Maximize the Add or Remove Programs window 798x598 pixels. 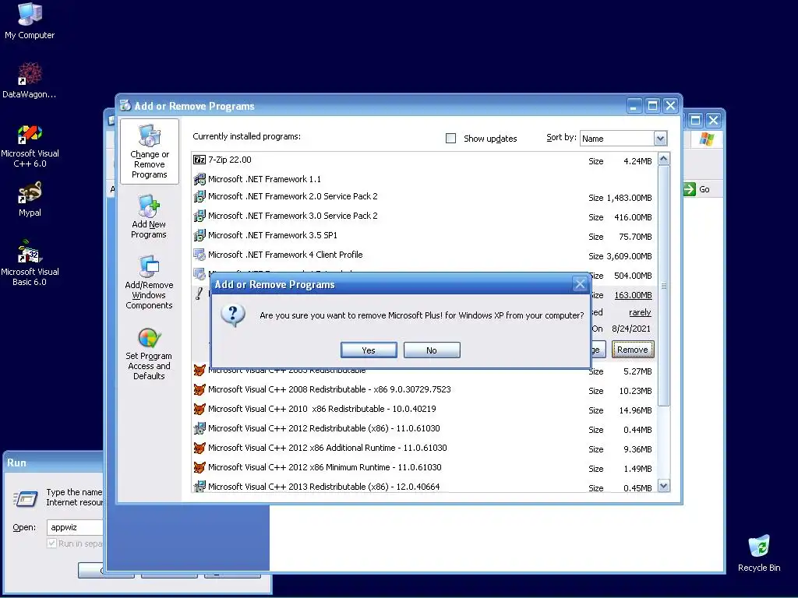click(652, 106)
